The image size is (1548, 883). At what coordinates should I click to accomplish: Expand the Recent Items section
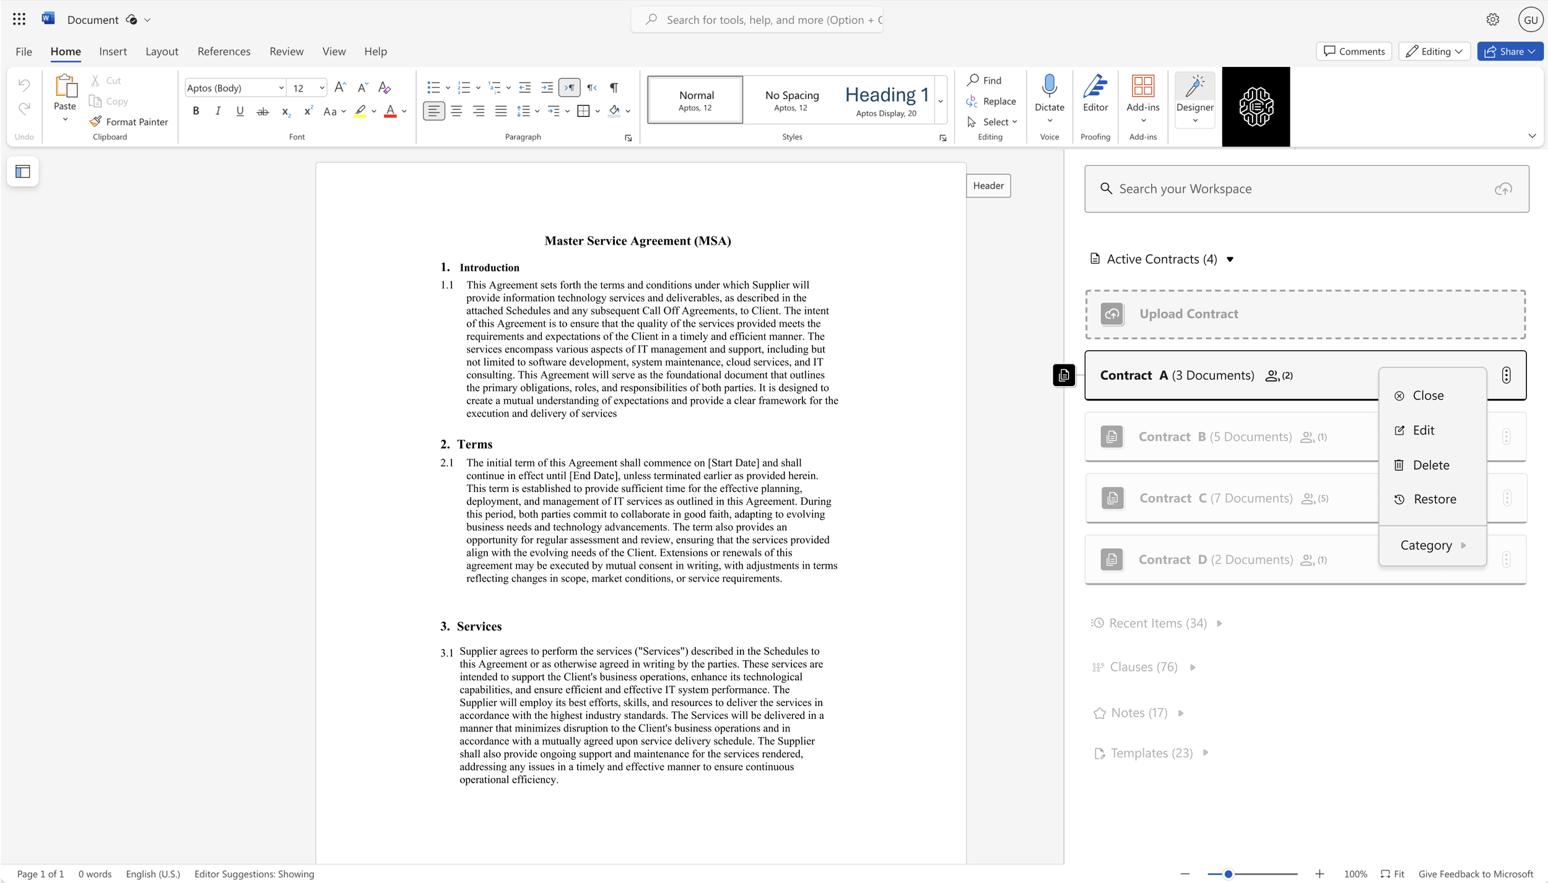coord(1219,623)
